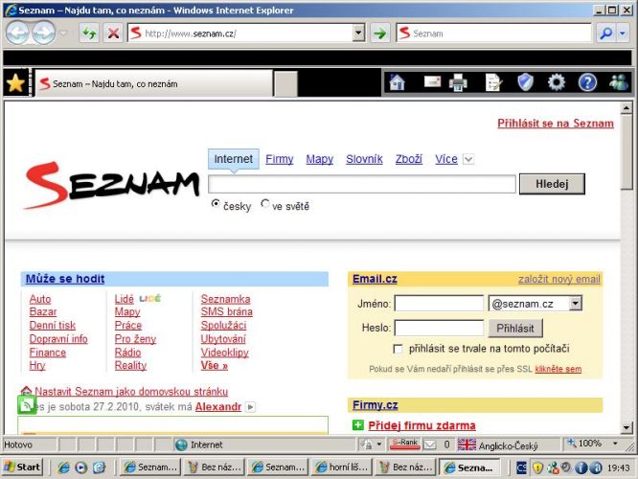Open the Seznamka link
The width and height of the screenshot is (638, 479).
click(225, 299)
